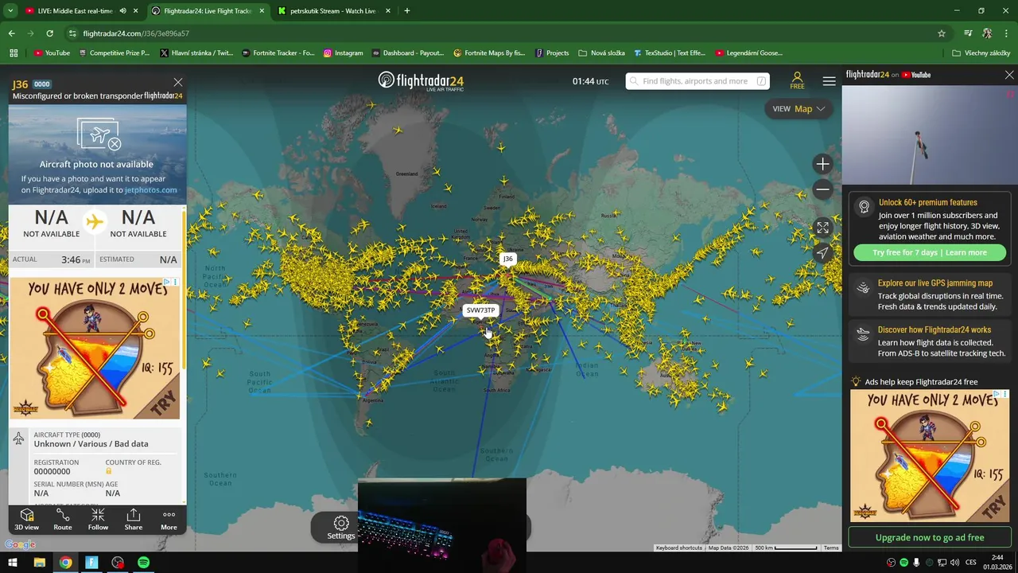This screenshot has width=1018, height=573.
Task: Click the Chrome taskbar icon
Action: pos(65,563)
